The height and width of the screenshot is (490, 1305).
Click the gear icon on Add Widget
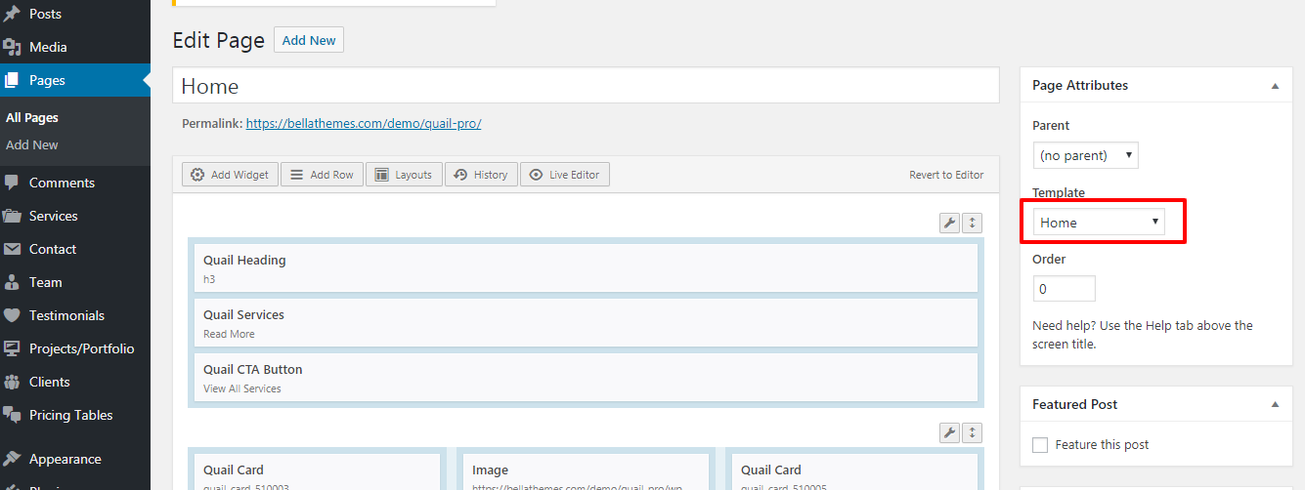pos(197,175)
